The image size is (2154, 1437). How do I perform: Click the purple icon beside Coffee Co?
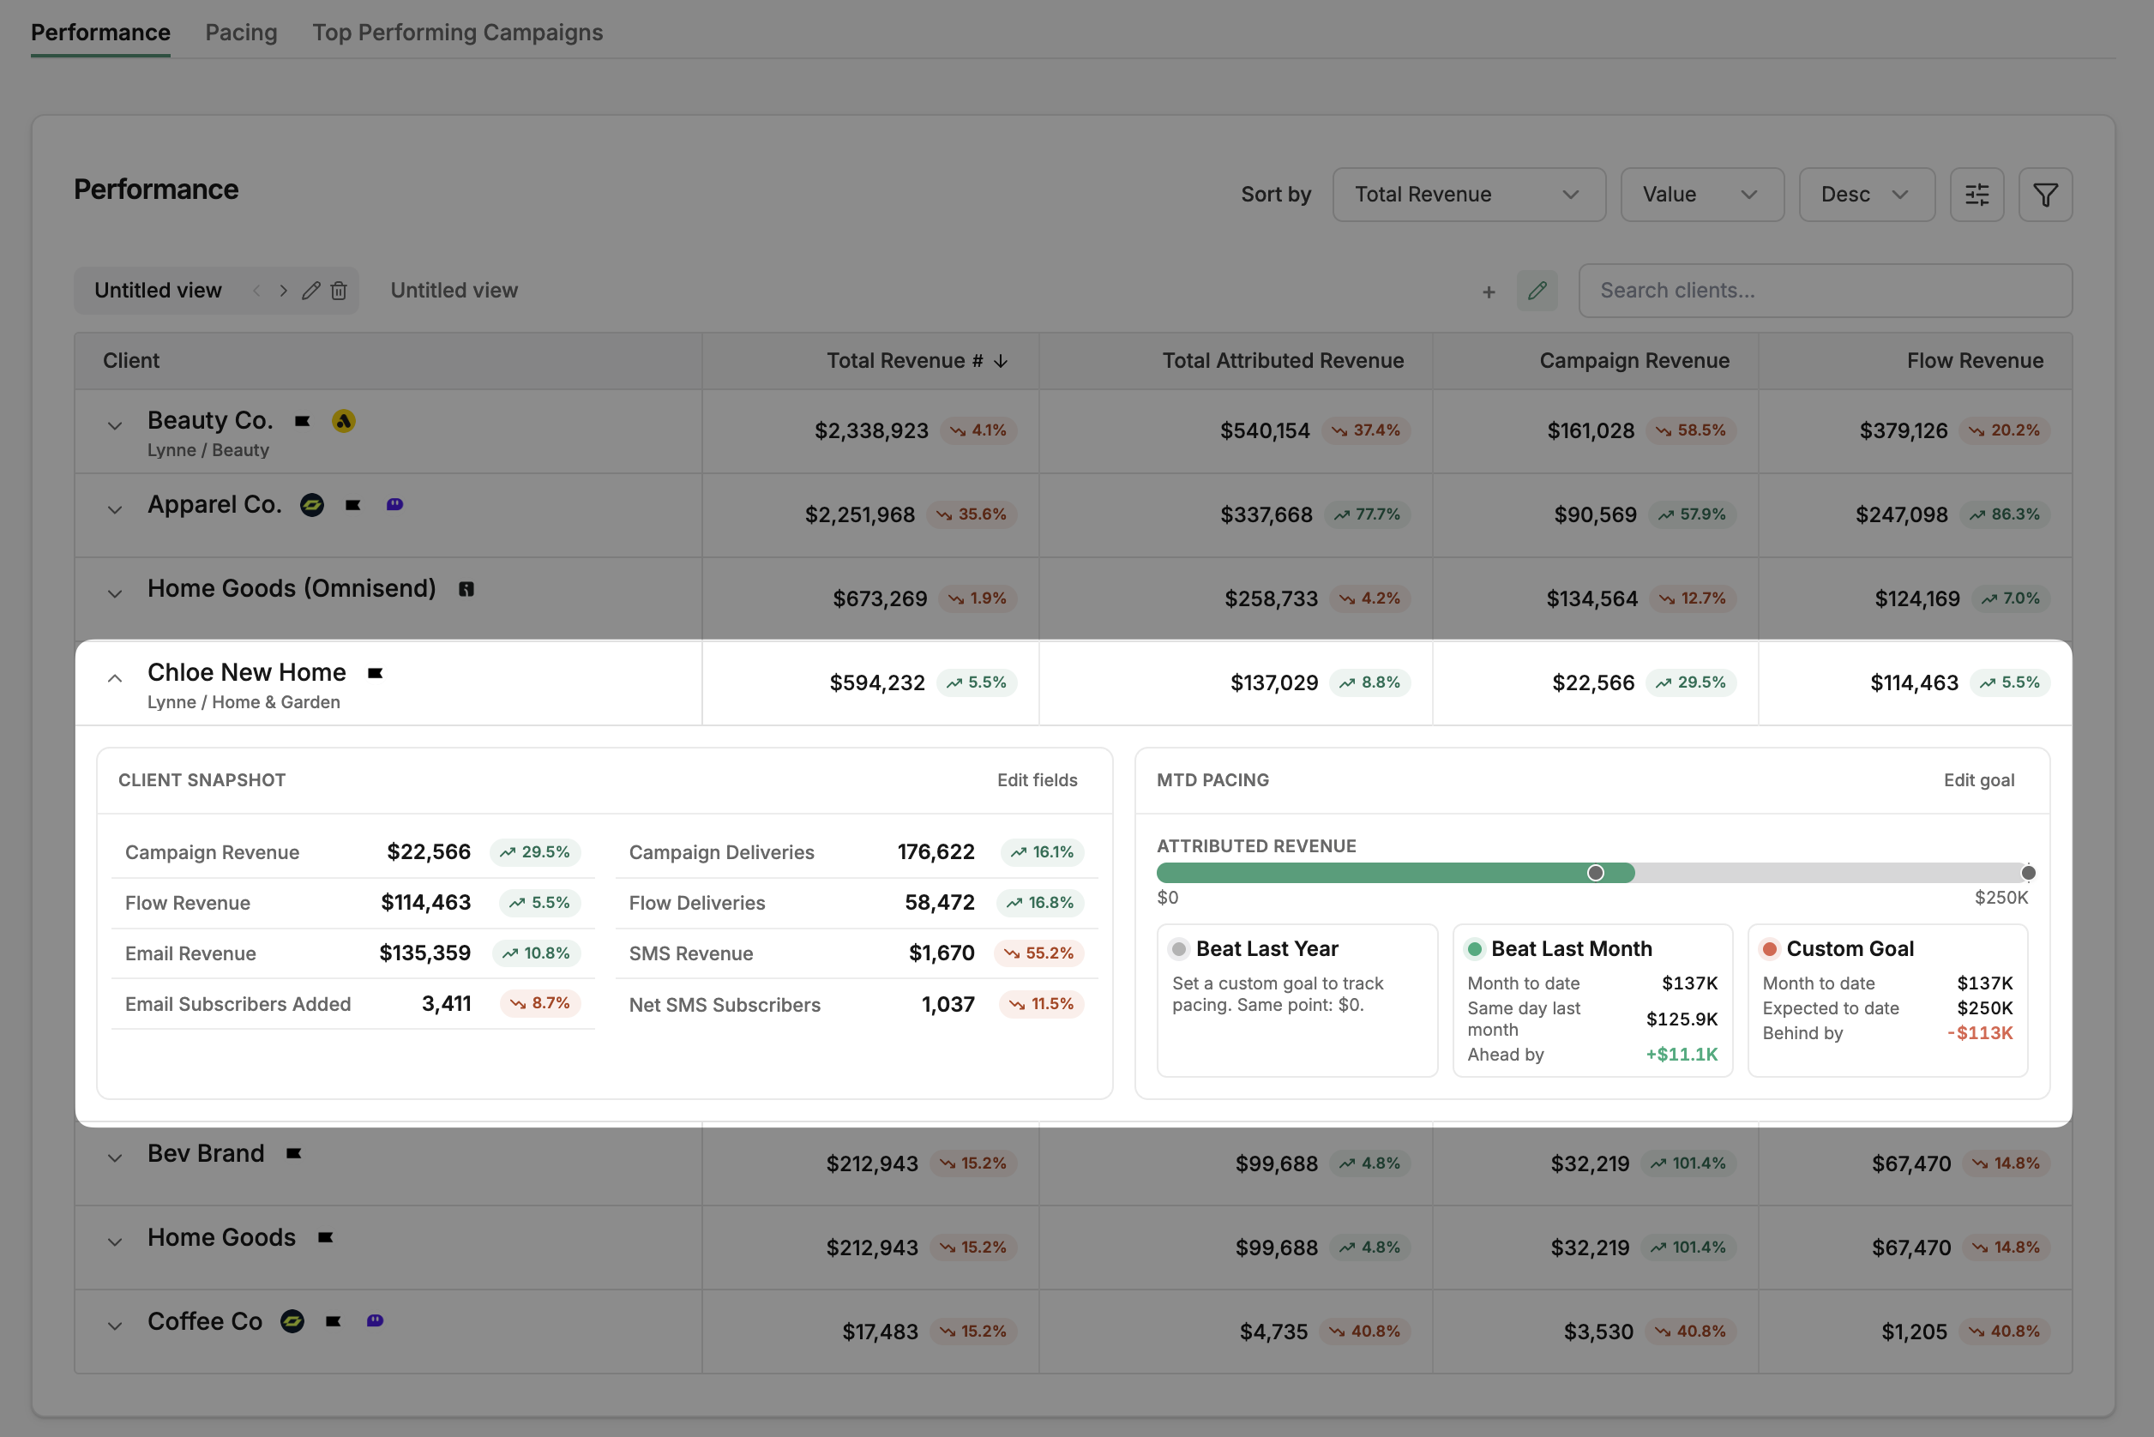375,1320
